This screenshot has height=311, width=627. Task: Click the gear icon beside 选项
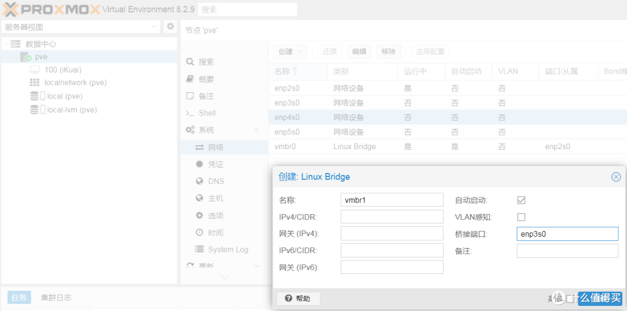tap(200, 216)
